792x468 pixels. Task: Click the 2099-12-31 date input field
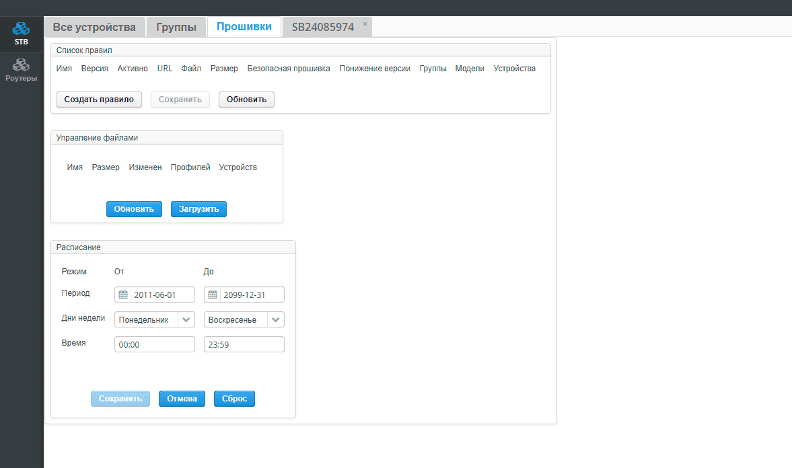point(252,295)
